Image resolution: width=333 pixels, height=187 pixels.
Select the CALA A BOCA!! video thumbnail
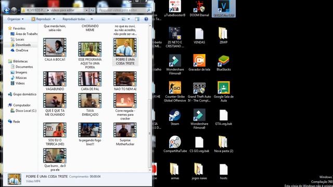tap(55, 47)
